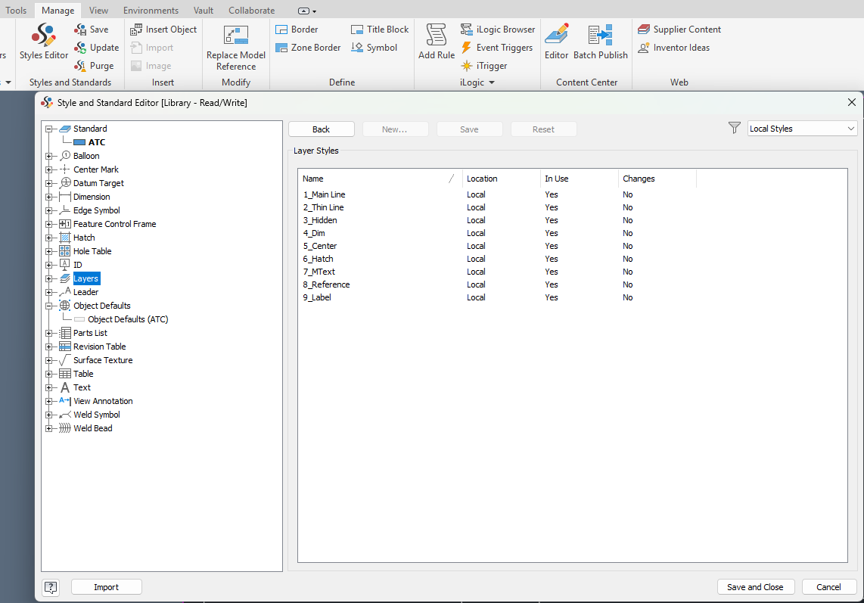Collapse the Object Defaults tree node

tap(48, 306)
